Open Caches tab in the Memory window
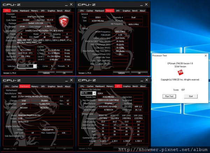Image resolution: width=210 pixels, height=153 pixels. point(90,11)
